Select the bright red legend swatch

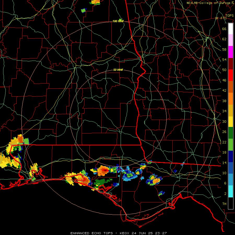231,75
